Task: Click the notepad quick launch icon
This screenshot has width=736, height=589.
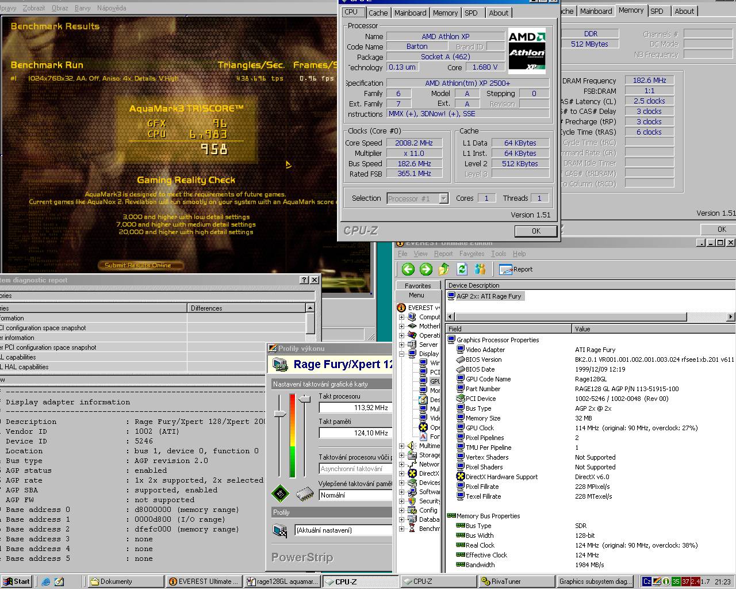Action: [x=59, y=582]
